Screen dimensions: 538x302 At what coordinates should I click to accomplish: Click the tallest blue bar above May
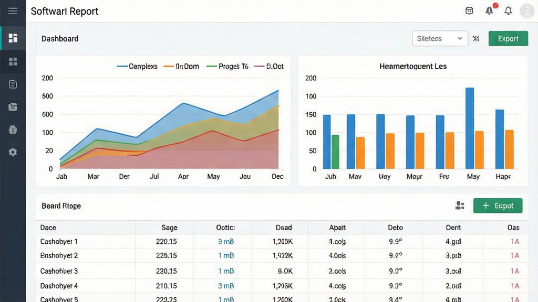(x=470, y=128)
